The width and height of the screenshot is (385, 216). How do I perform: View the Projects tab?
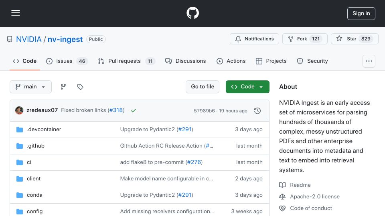pyautogui.click(x=271, y=61)
